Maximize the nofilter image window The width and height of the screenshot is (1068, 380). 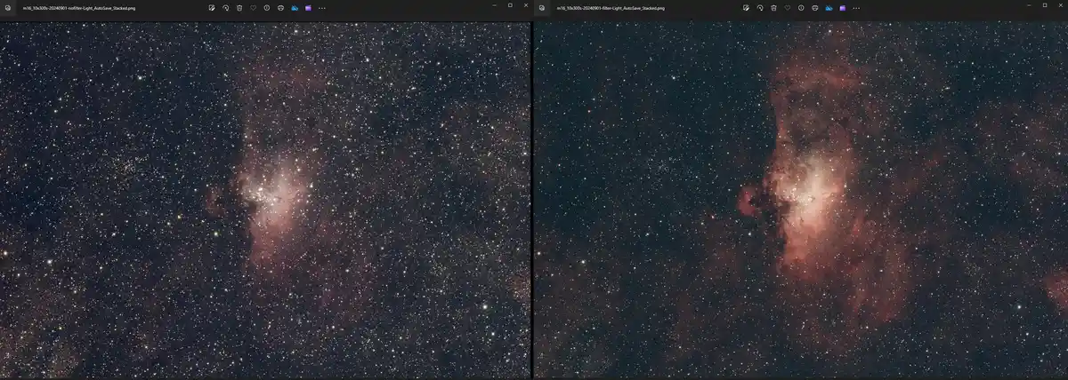(510, 5)
